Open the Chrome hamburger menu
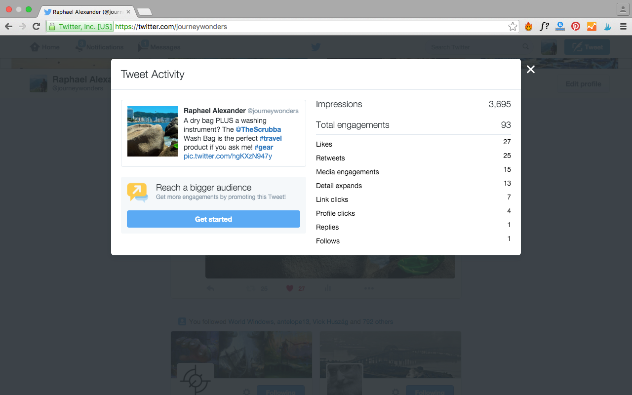This screenshot has height=395, width=632. 623,27
